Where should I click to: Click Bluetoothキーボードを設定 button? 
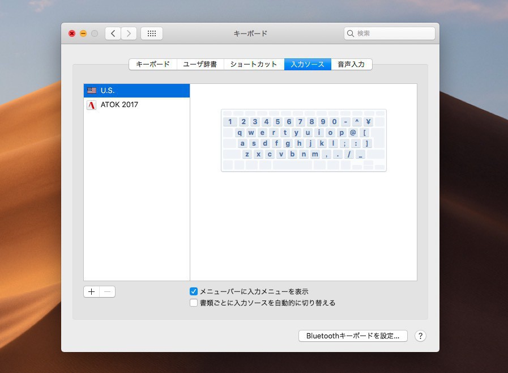coord(353,336)
